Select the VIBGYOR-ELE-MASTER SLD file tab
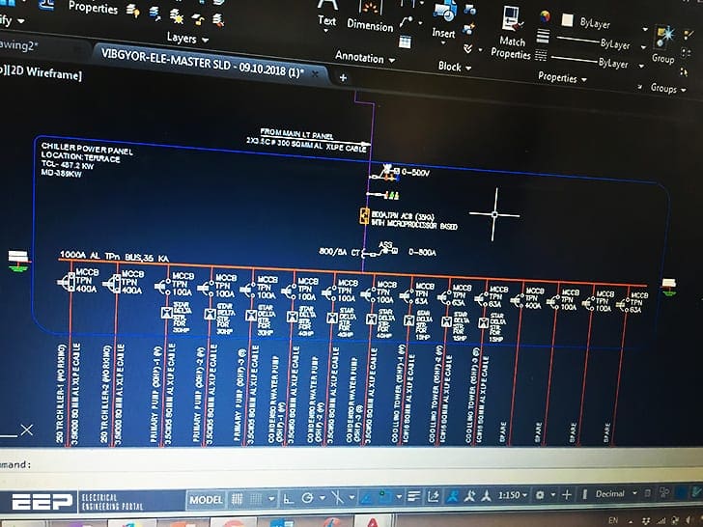 click(202, 63)
